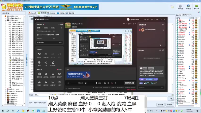Viewport: 201px width, 113px height.
Task: Click the end broadcast timer button
Action: click(x=130, y=83)
